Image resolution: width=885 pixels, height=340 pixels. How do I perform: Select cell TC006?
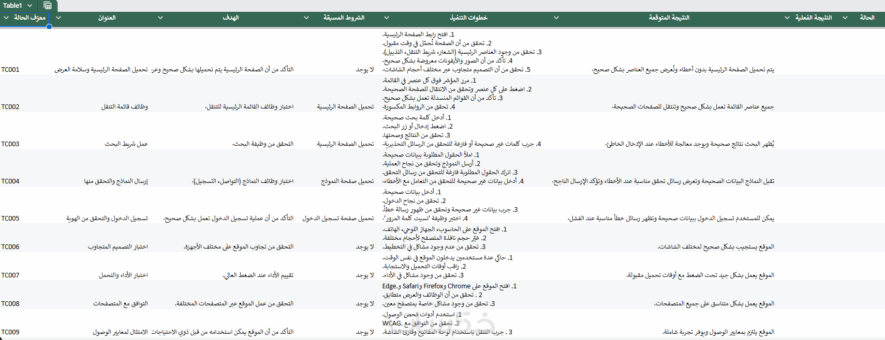10,247
